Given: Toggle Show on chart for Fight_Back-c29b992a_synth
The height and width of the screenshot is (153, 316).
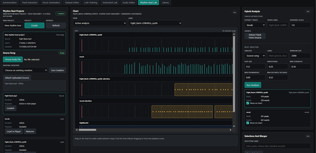Looking at the screenshot, I should [248, 103].
